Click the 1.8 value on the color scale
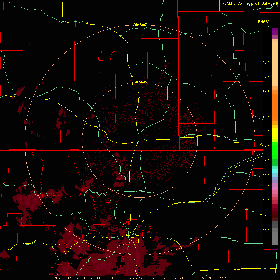The height and width of the screenshot is (280, 280). pos(266,173)
